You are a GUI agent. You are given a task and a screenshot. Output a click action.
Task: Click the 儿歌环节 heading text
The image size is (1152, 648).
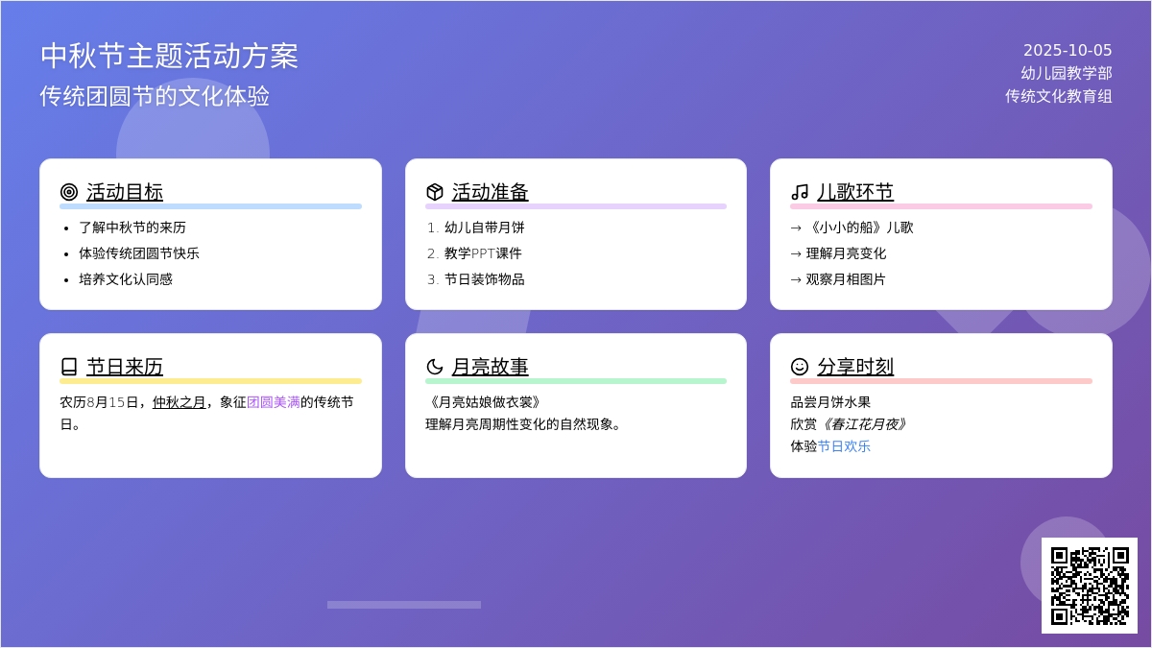tap(855, 192)
